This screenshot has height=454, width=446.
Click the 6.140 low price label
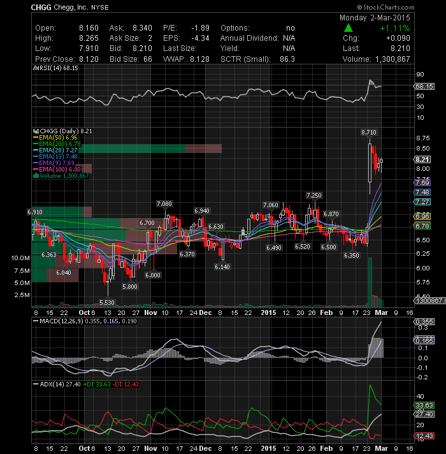click(222, 267)
